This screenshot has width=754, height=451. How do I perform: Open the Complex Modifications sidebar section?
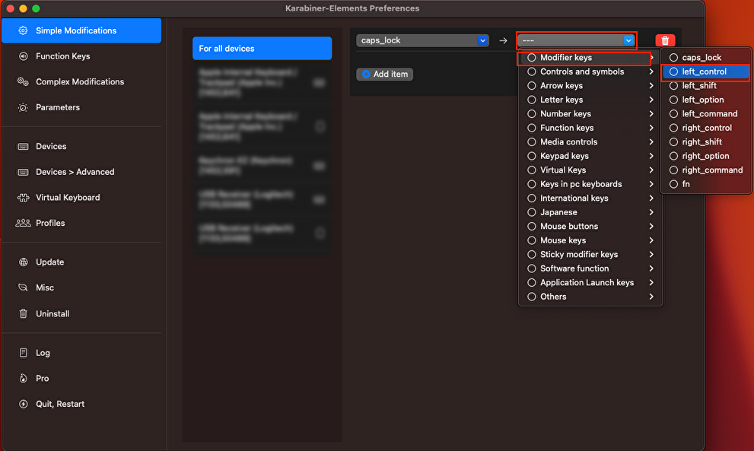[81, 81]
